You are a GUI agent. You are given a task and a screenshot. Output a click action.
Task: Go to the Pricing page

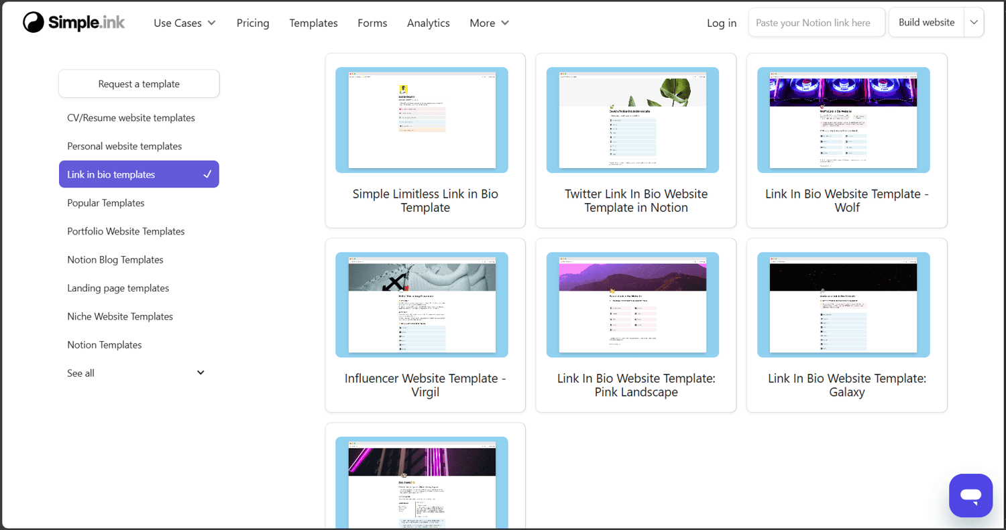pyautogui.click(x=253, y=23)
